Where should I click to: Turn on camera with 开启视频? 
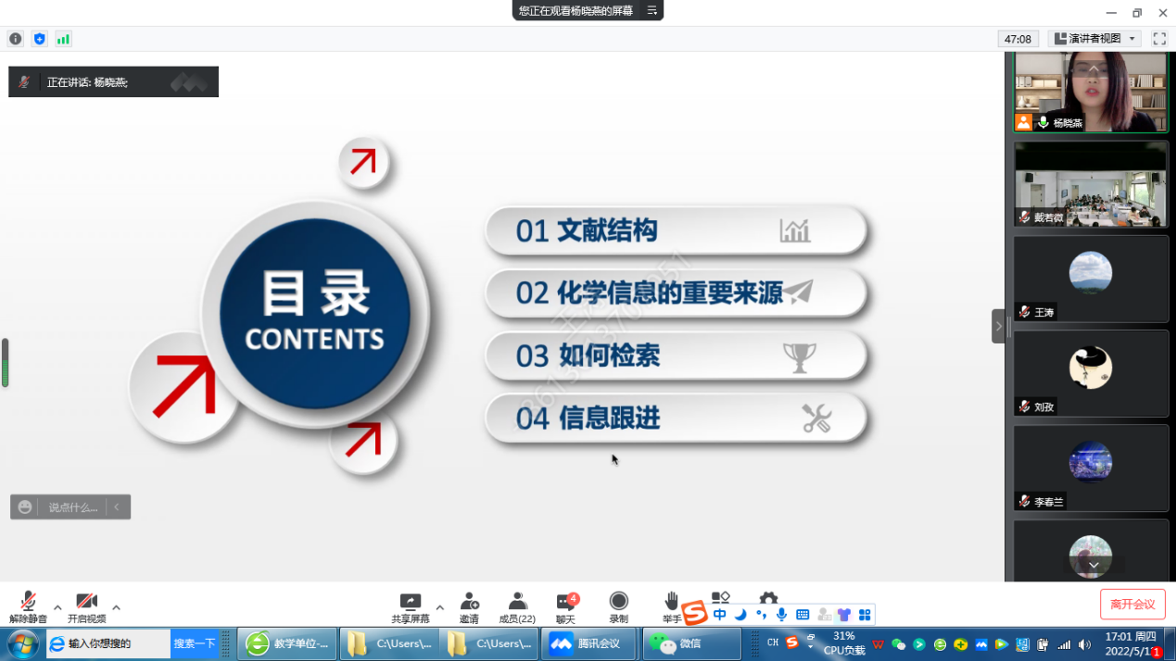tap(86, 607)
